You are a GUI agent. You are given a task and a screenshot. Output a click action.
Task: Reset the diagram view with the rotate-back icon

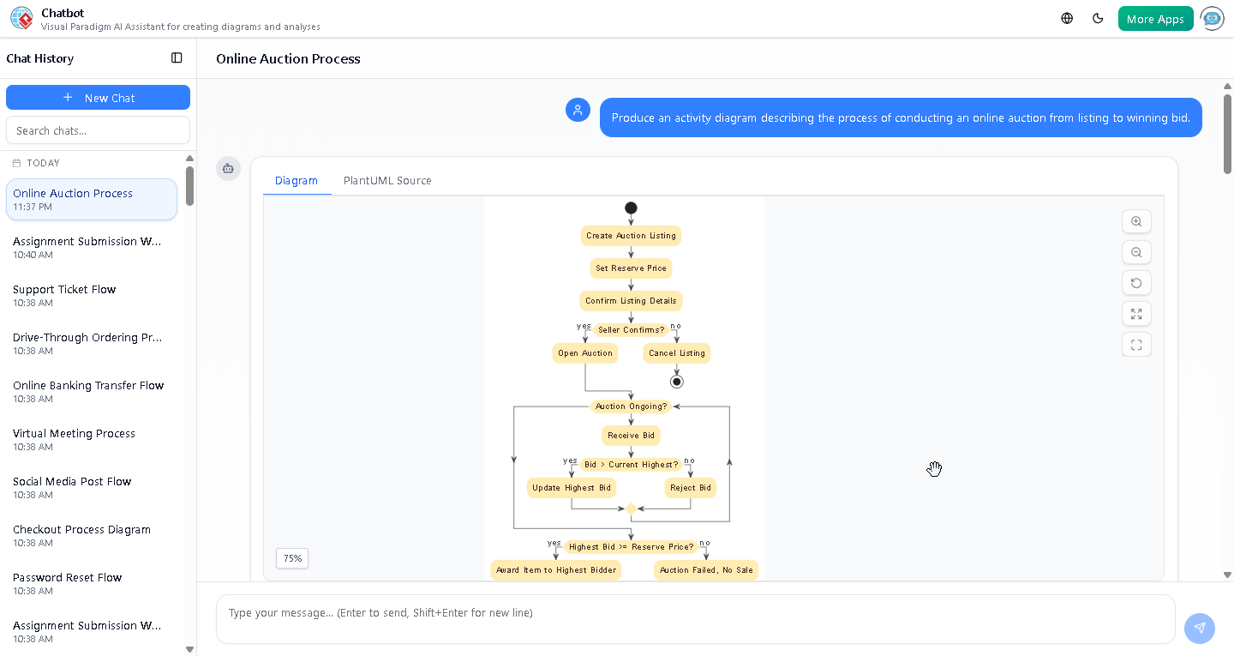tap(1136, 283)
